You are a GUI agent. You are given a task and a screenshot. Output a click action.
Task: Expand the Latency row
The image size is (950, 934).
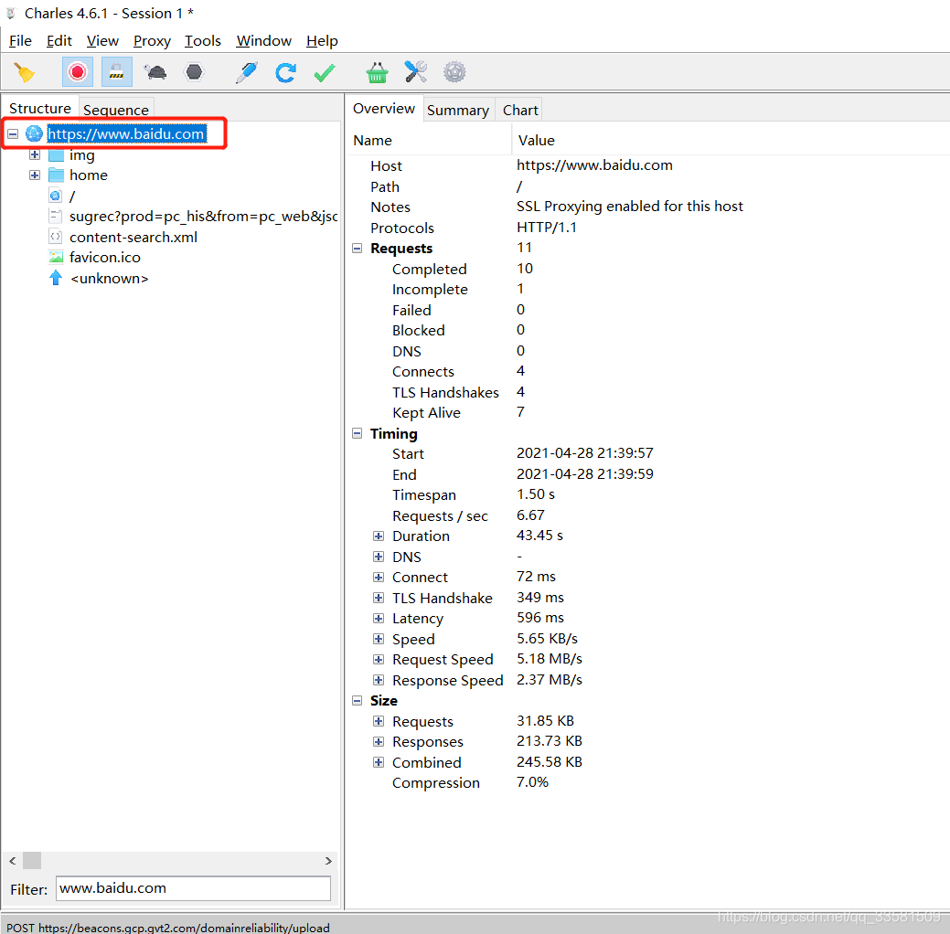(x=378, y=619)
